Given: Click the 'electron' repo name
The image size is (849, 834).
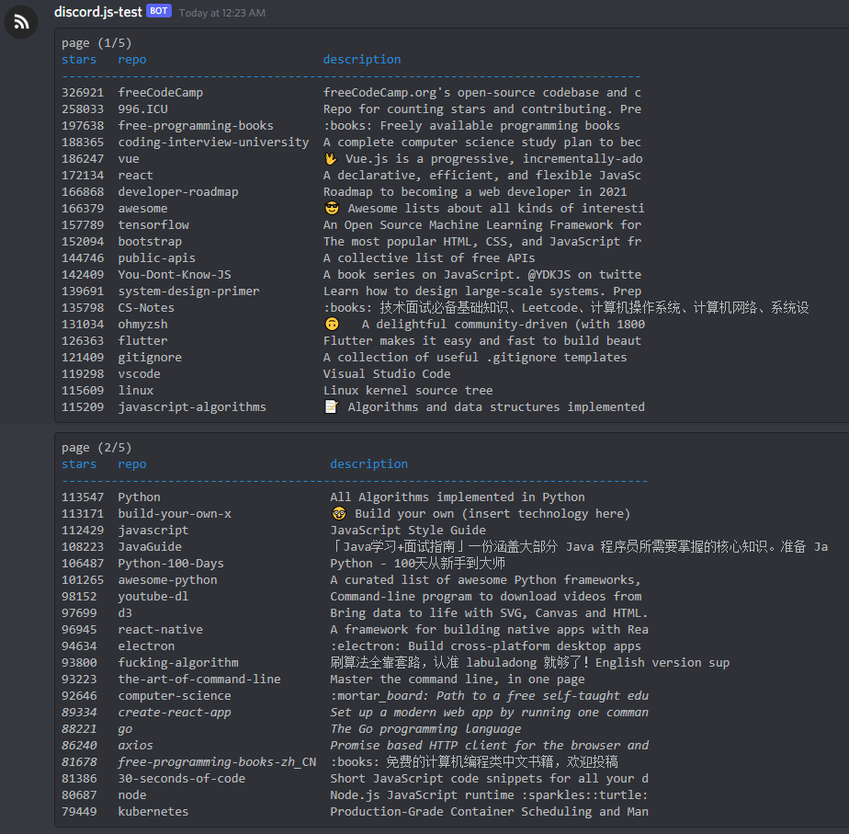Looking at the screenshot, I should click(146, 646).
